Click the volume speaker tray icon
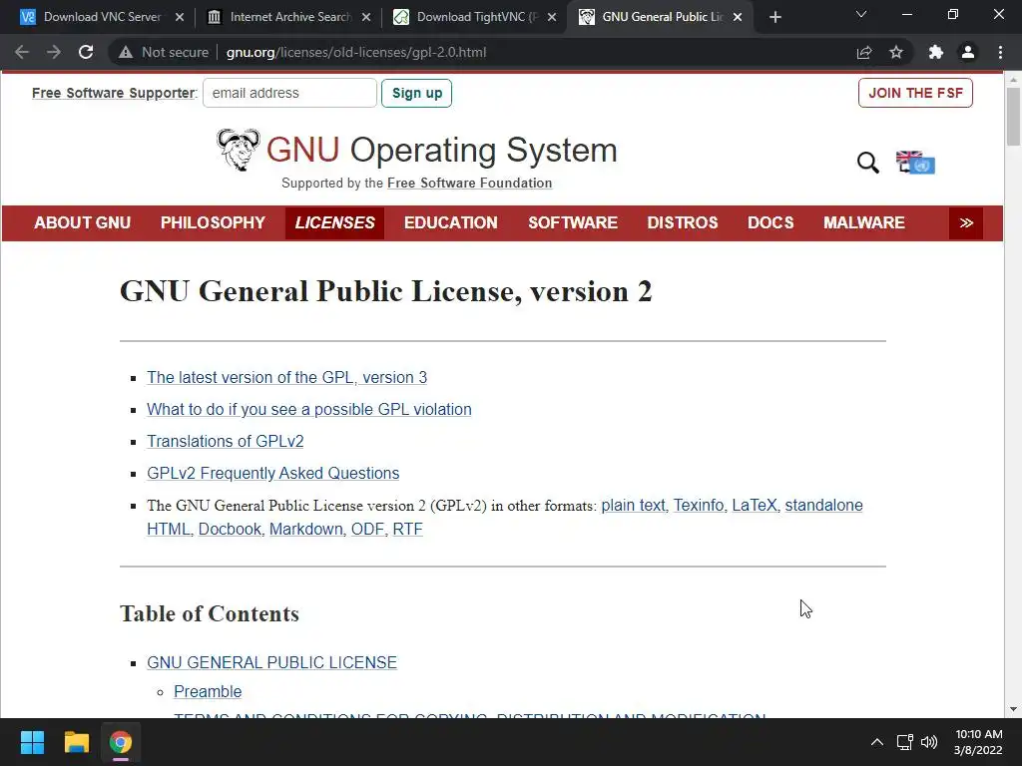This screenshot has width=1022, height=766. coord(929,742)
